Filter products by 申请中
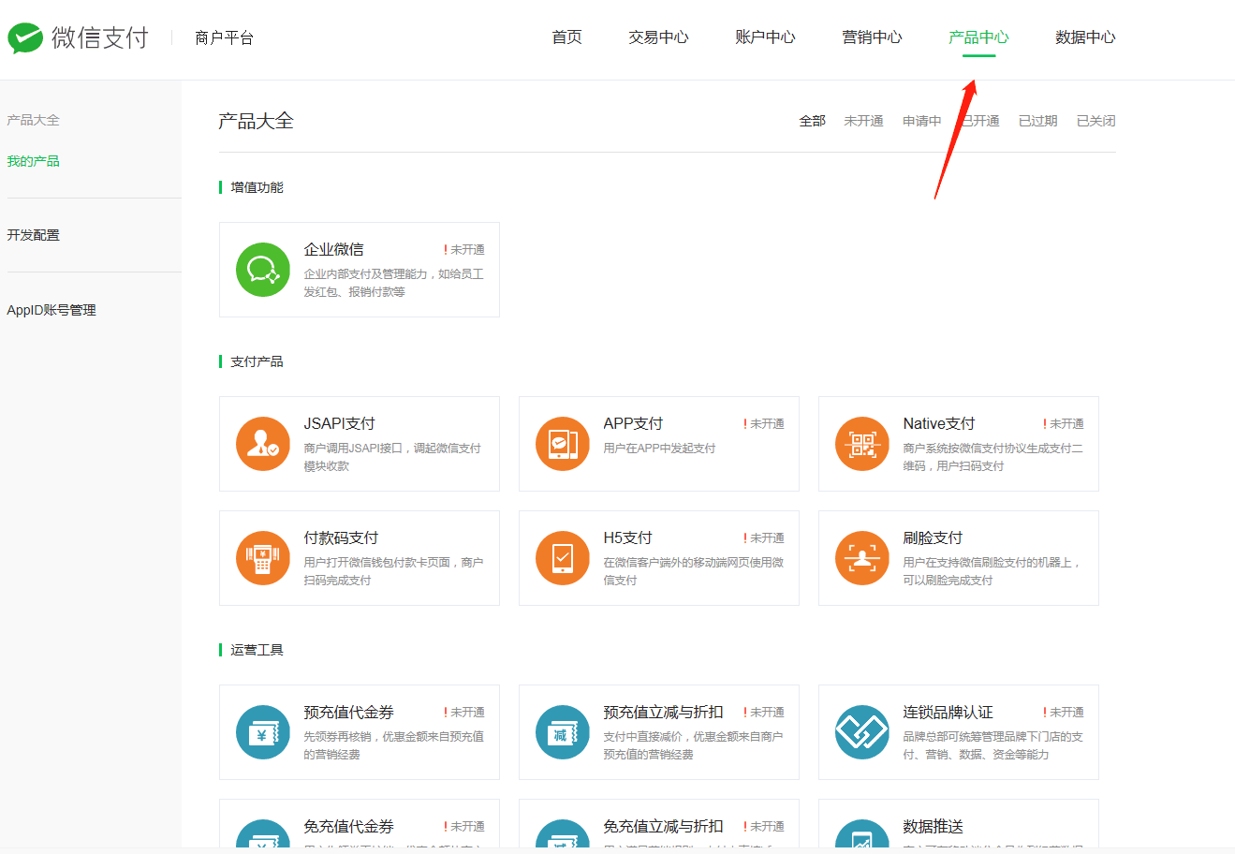This screenshot has width=1235, height=854. coord(922,121)
